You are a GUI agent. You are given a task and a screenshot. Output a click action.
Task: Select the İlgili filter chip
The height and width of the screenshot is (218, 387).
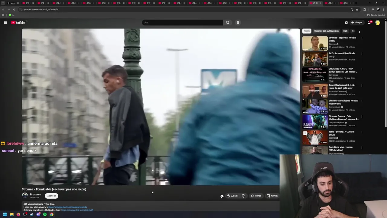345,31
